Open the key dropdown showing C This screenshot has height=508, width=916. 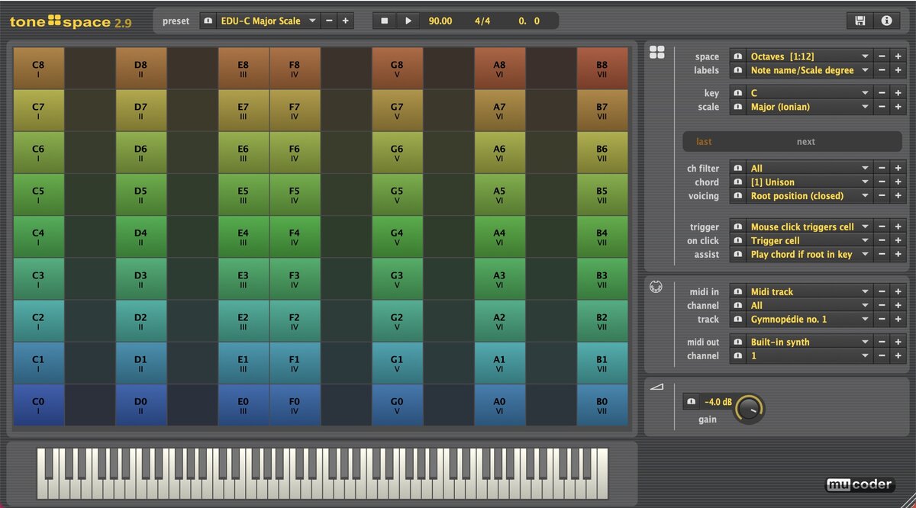pos(809,93)
